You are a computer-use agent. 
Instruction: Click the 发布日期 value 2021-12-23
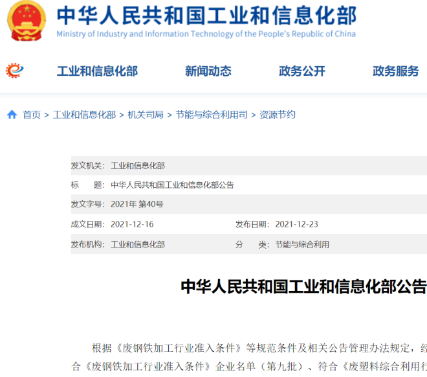pyautogui.click(x=296, y=225)
